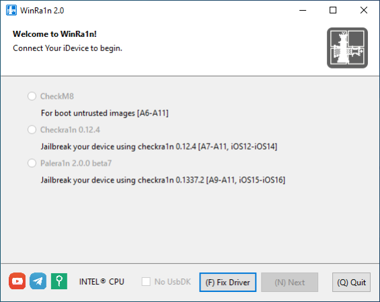Open the YouTube link icon
The width and height of the screenshot is (380, 302).
[x=17, y=281]
